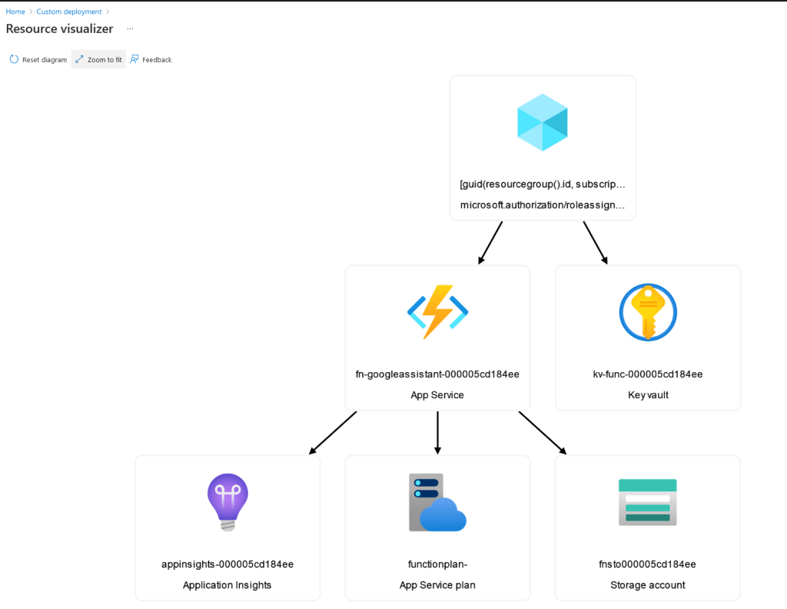This screenshot has width=787, height=609.
Task: Click the role assignment cube icon
Action: (542, 122)
